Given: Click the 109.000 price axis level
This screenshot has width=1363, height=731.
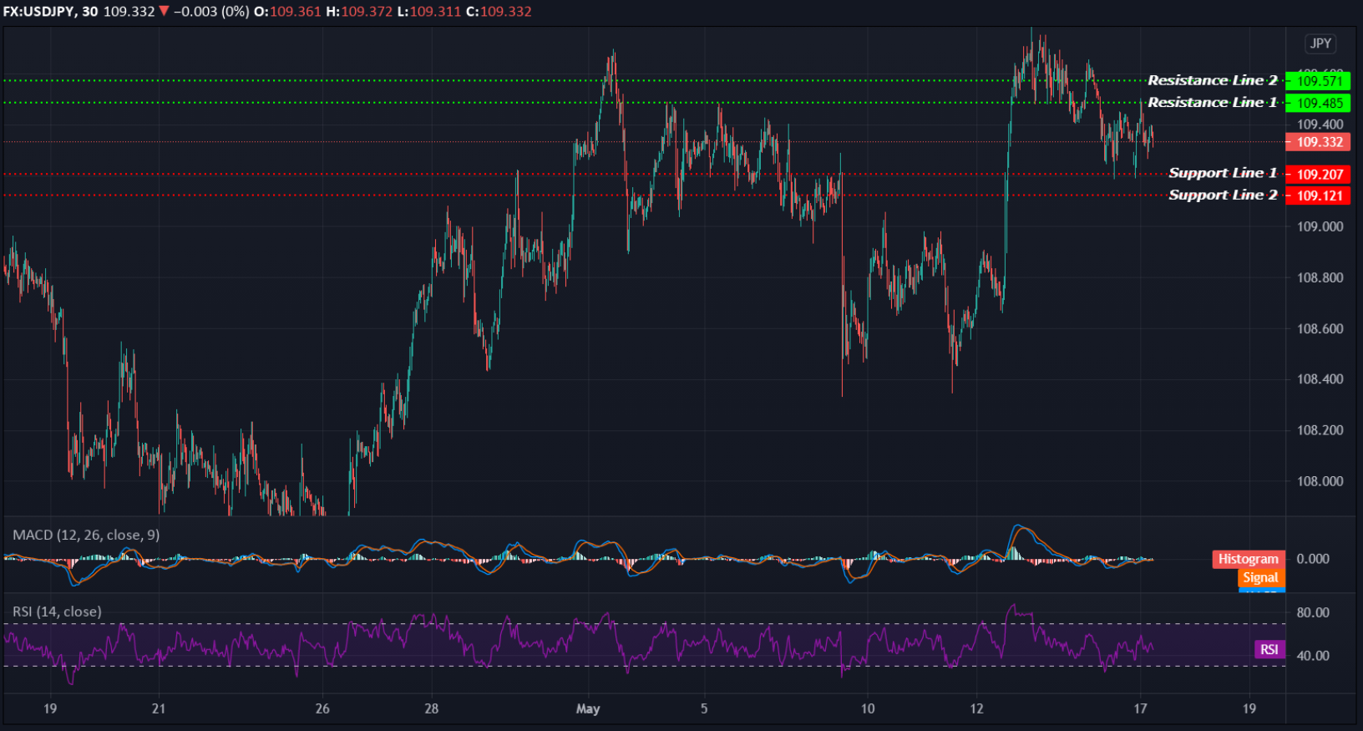Looking at the screenshot, I should (x=1320, y=226).
